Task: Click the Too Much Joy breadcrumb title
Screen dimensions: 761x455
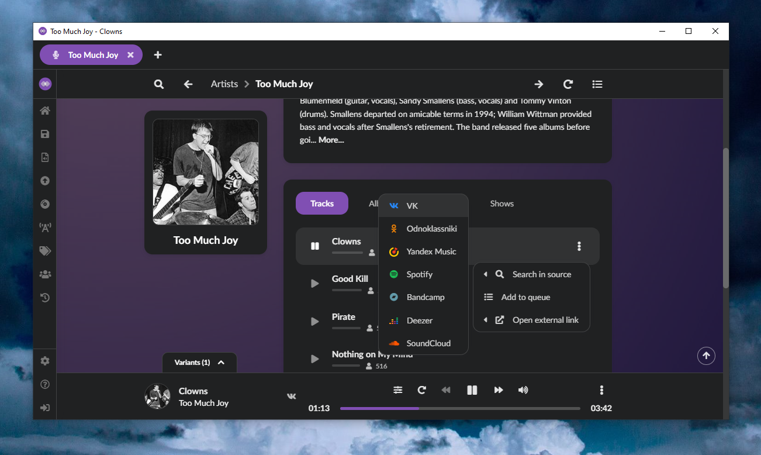Action: coord(284,84)
